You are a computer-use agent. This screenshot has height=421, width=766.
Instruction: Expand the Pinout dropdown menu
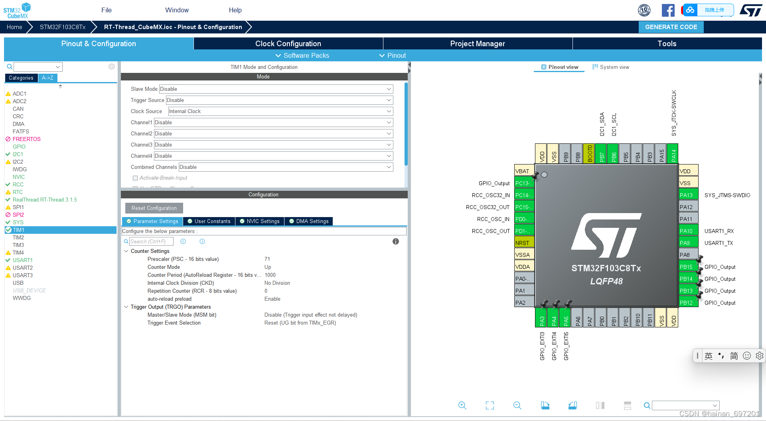tap(393, 55)
